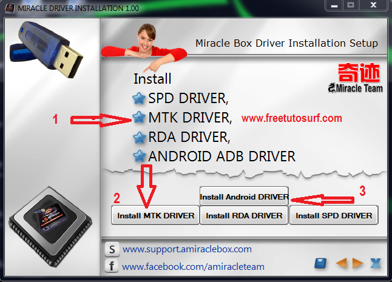The height and width of the screenshot is (282, 392).
Task: Click the star beside RDA DRIVER
Action: [x=139, y=137]
